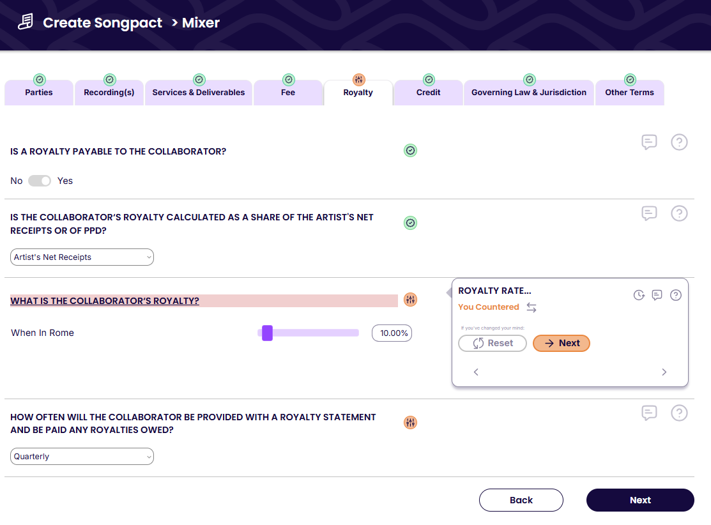Switch to Governing Law & Jurisdiction tab
711x525 pixels.
pos(529,93)
